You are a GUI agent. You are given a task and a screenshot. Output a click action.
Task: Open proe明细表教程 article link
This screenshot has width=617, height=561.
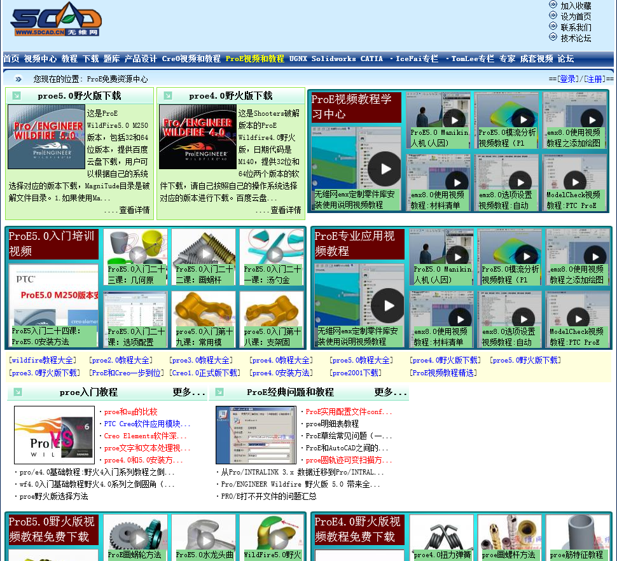332,424
